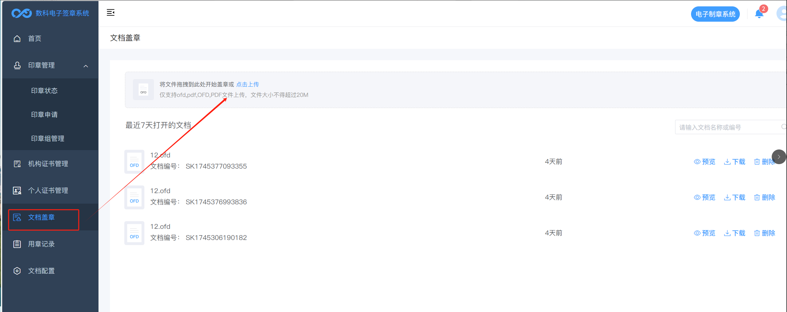Image resolution: width=787 pixels, height=312 pixels.
Task: Select 印章申请 in the sidebar
Action: coord(44,115)
